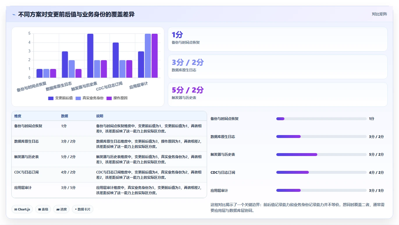Screen dimensions: 399x225
Task: Click the 触发器与历史表 progress bar
Action: click(x=321, y=155)
